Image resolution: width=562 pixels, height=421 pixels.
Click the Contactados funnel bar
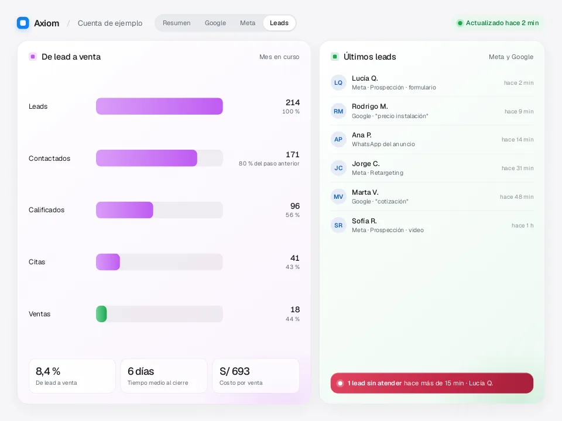point(146,158)
